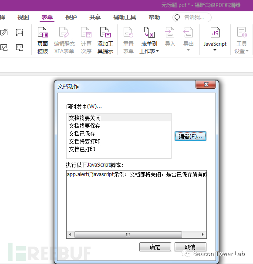Click the image field icon in ribbon
The height and width of the screenshot is (264, 253).
pyautogui.click(x=4, y=47)
